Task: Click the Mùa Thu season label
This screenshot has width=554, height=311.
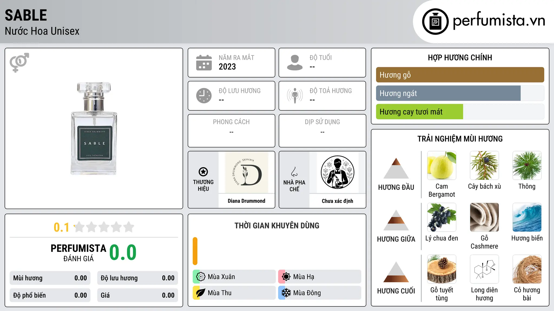Action: click(219, 293)
